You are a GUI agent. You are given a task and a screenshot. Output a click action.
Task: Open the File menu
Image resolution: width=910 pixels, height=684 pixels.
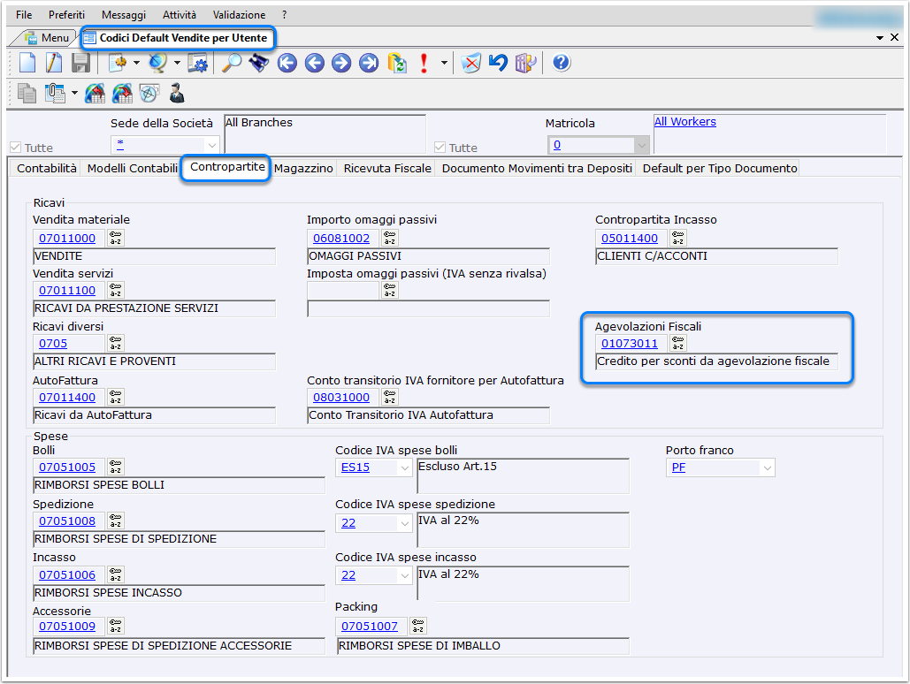pos(24,14)
